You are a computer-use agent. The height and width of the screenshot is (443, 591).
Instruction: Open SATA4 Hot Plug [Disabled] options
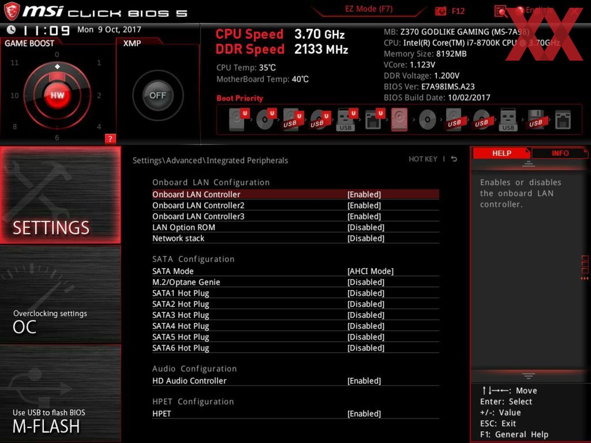pos(366,326)
